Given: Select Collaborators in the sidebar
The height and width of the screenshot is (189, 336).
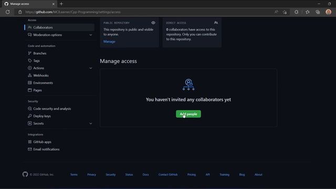Looking at the screenshot, I should point(59,27).
